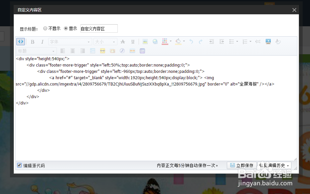Toggle the source code view icon
The height and width of the screenshot is (194, 310).
[x=21, y=42]
